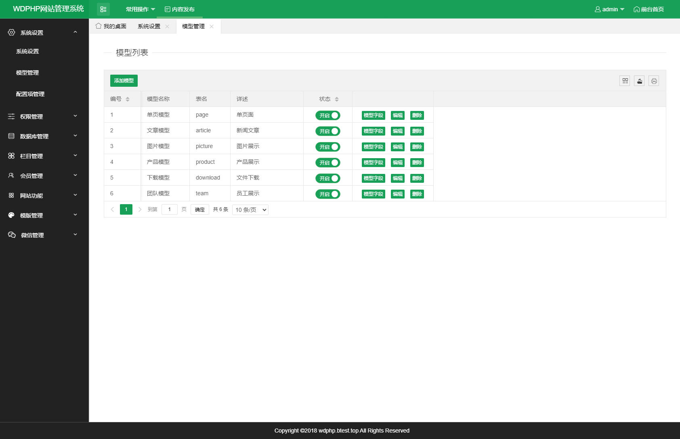Screen dimensions: 680x439
Task: Select the 模型管理 tab
Action: (x=193, y=26)
